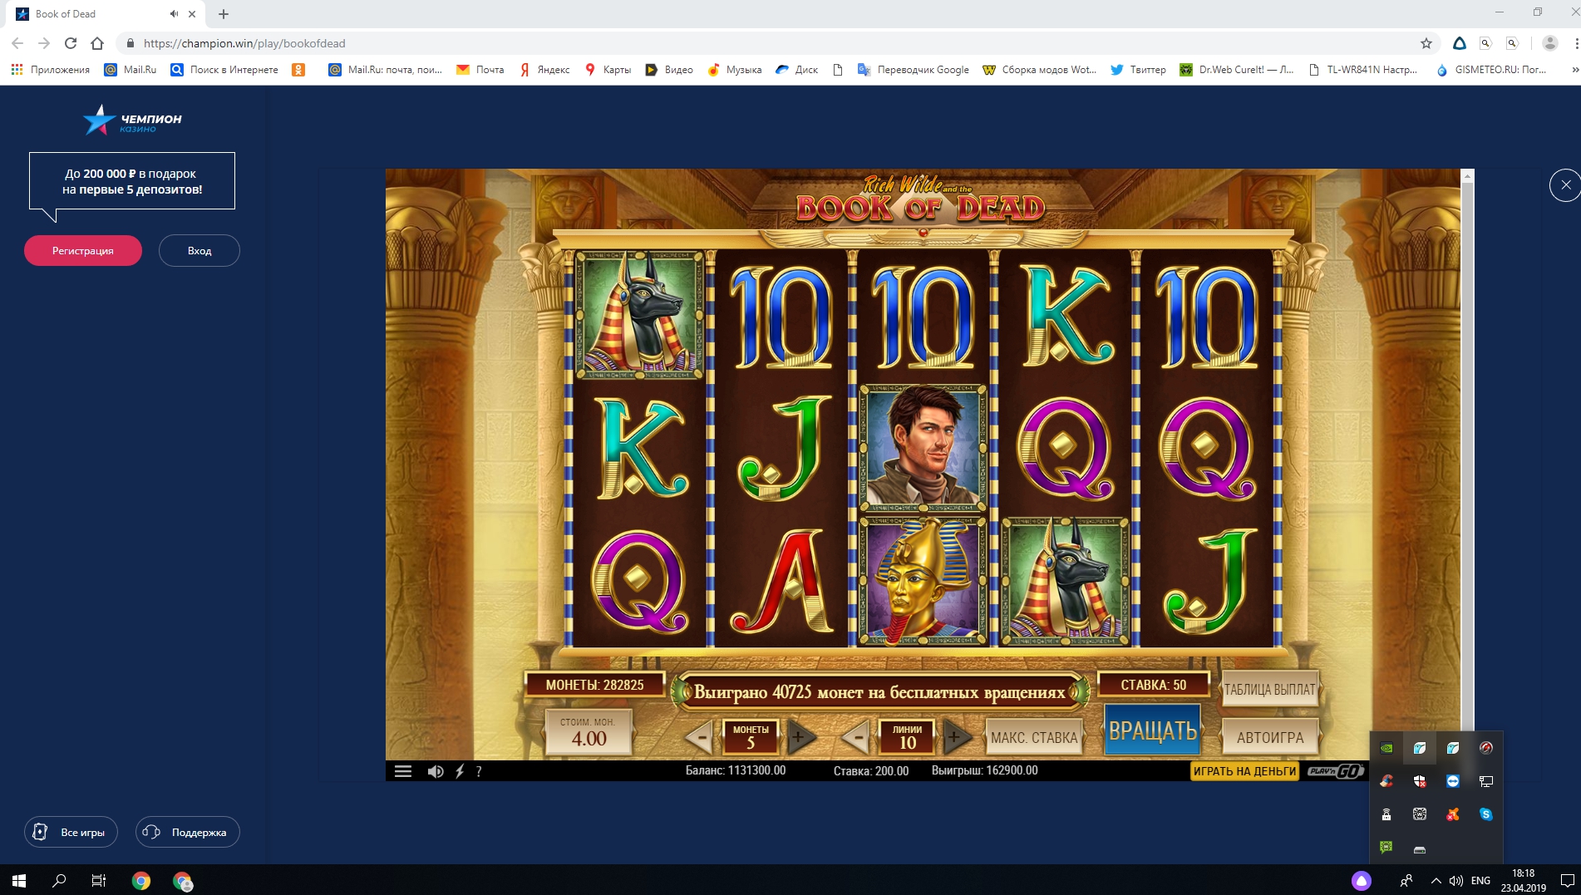Mute the game sound speaker icon
The image size is (1581, 895).
coord(435,771)
